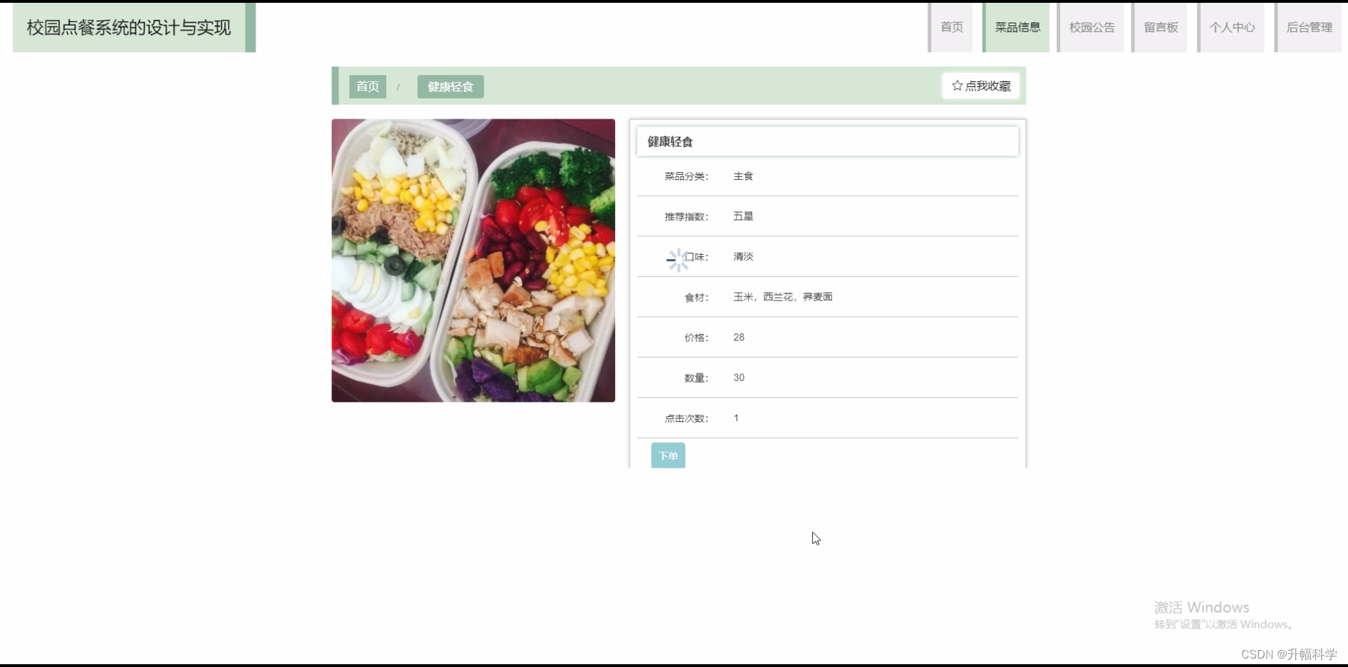Click the 下单 order button

[x=668, y=455]
